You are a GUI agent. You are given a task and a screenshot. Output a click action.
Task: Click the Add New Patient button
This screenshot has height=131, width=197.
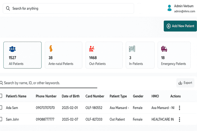[180, 26]
